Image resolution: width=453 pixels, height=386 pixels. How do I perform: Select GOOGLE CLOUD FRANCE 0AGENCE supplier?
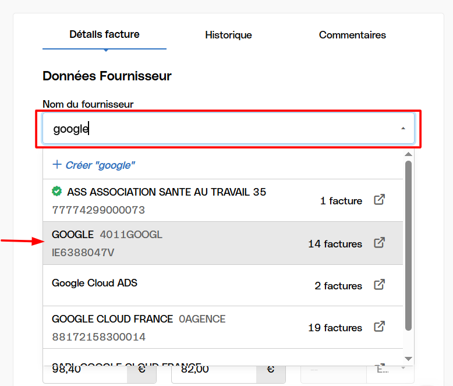pyautogui.click(x=223, y=327)
